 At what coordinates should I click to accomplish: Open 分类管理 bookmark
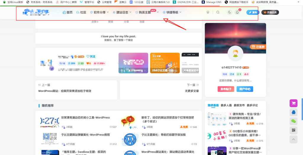[104, 2]
